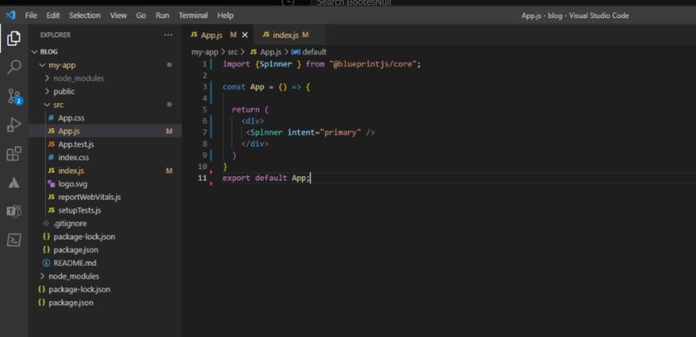Expand the my-app node_modules folder
This screenshot has height=337, width=696.
click(x=78, y=78)
